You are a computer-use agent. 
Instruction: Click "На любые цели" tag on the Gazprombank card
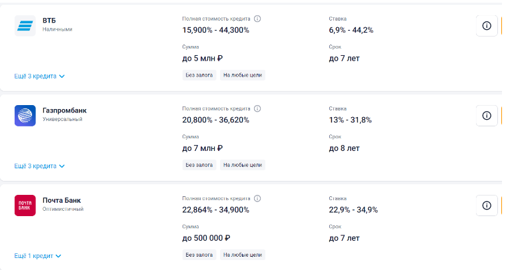(243, 165)
